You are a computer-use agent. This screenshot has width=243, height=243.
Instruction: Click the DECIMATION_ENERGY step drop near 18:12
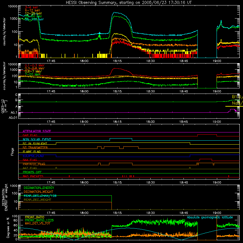[x=111, y=202]
